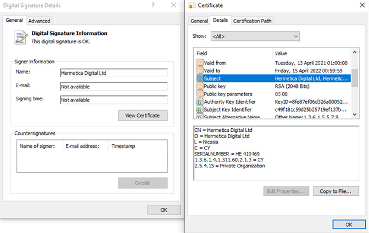Open the Certification Path tab
This screenshot has height=233, width=369.
coord(252,21)
